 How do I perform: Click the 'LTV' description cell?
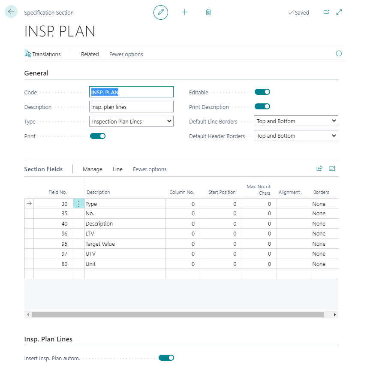coord(125,233)
